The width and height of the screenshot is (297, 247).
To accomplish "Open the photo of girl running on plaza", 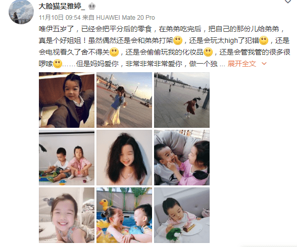I will 182,100.
